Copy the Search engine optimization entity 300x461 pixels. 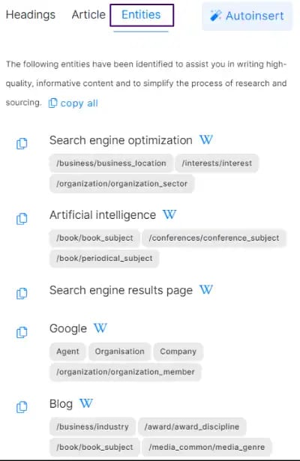click(x=22, y=143)
